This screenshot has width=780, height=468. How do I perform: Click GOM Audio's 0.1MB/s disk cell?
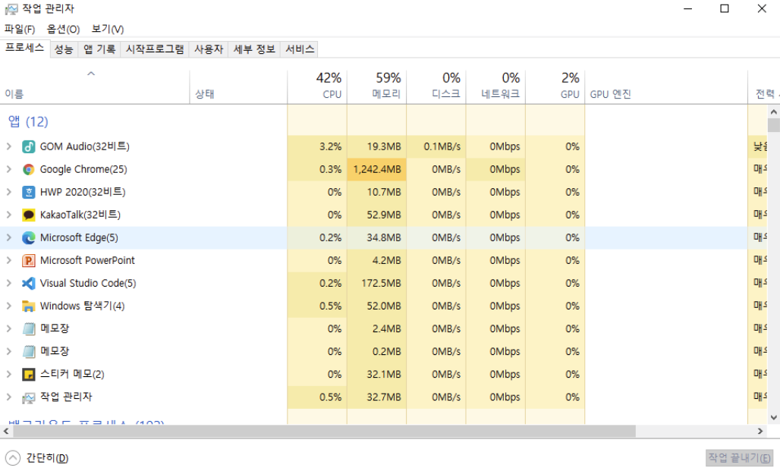[436, 146]
